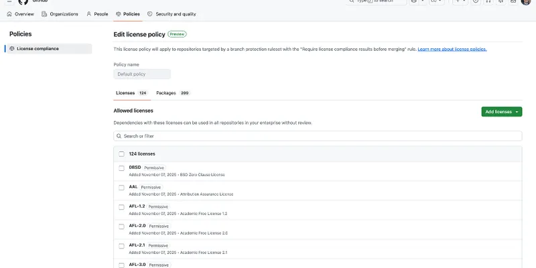Click the GitHub logo in the header
This screenshot has width=536, height=268.
click(x=23, y=2)
